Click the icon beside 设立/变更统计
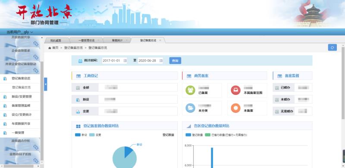The height and width of the screenshot is (168, 345). point(5,115)
